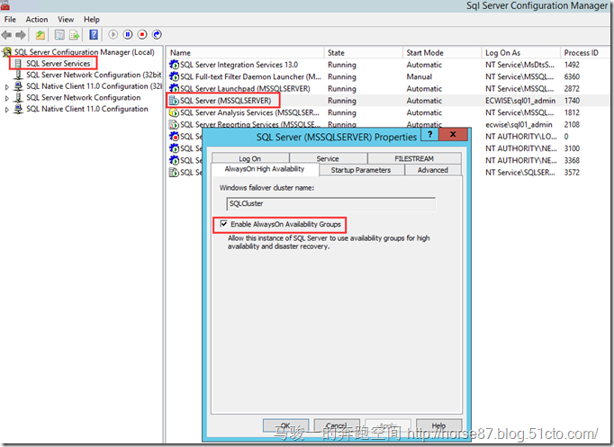Image resolution: width=614 pixels, height=447 pixels.
Task: Click the SQL Server Configuration Manager (Local) root icon
Action: tap(7, 52)
